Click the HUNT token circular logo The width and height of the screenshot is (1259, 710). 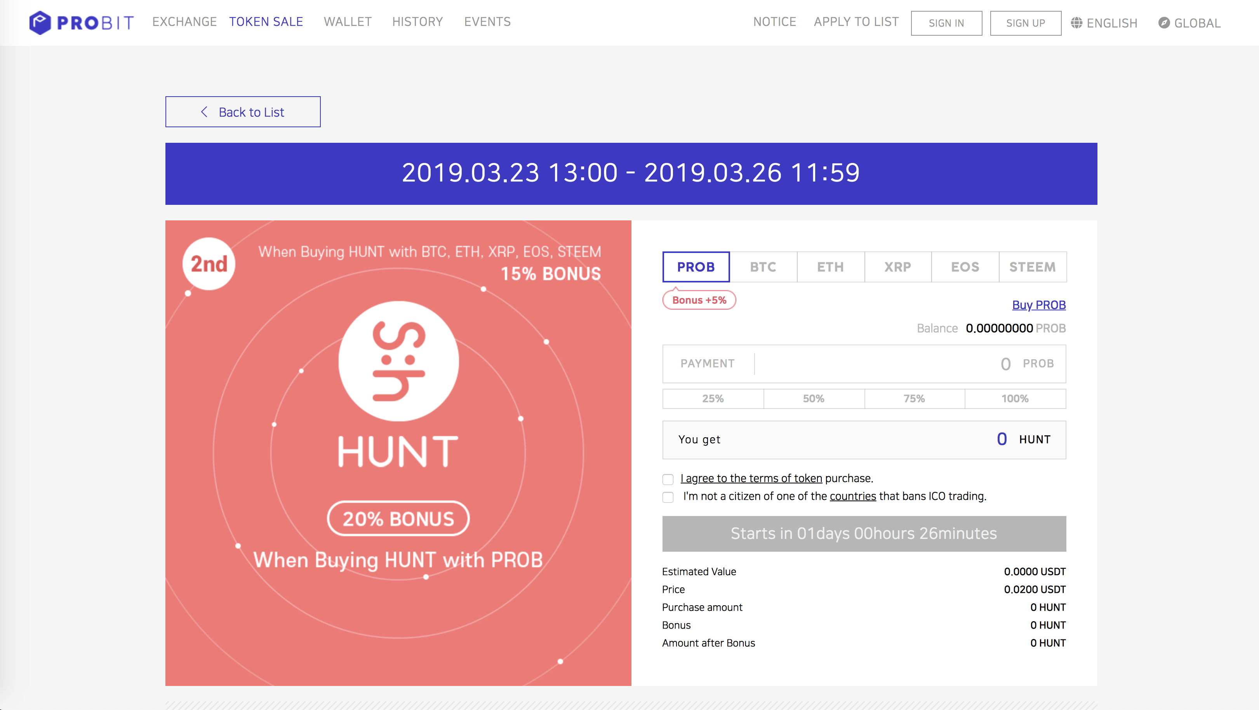[x=398, y=361]
